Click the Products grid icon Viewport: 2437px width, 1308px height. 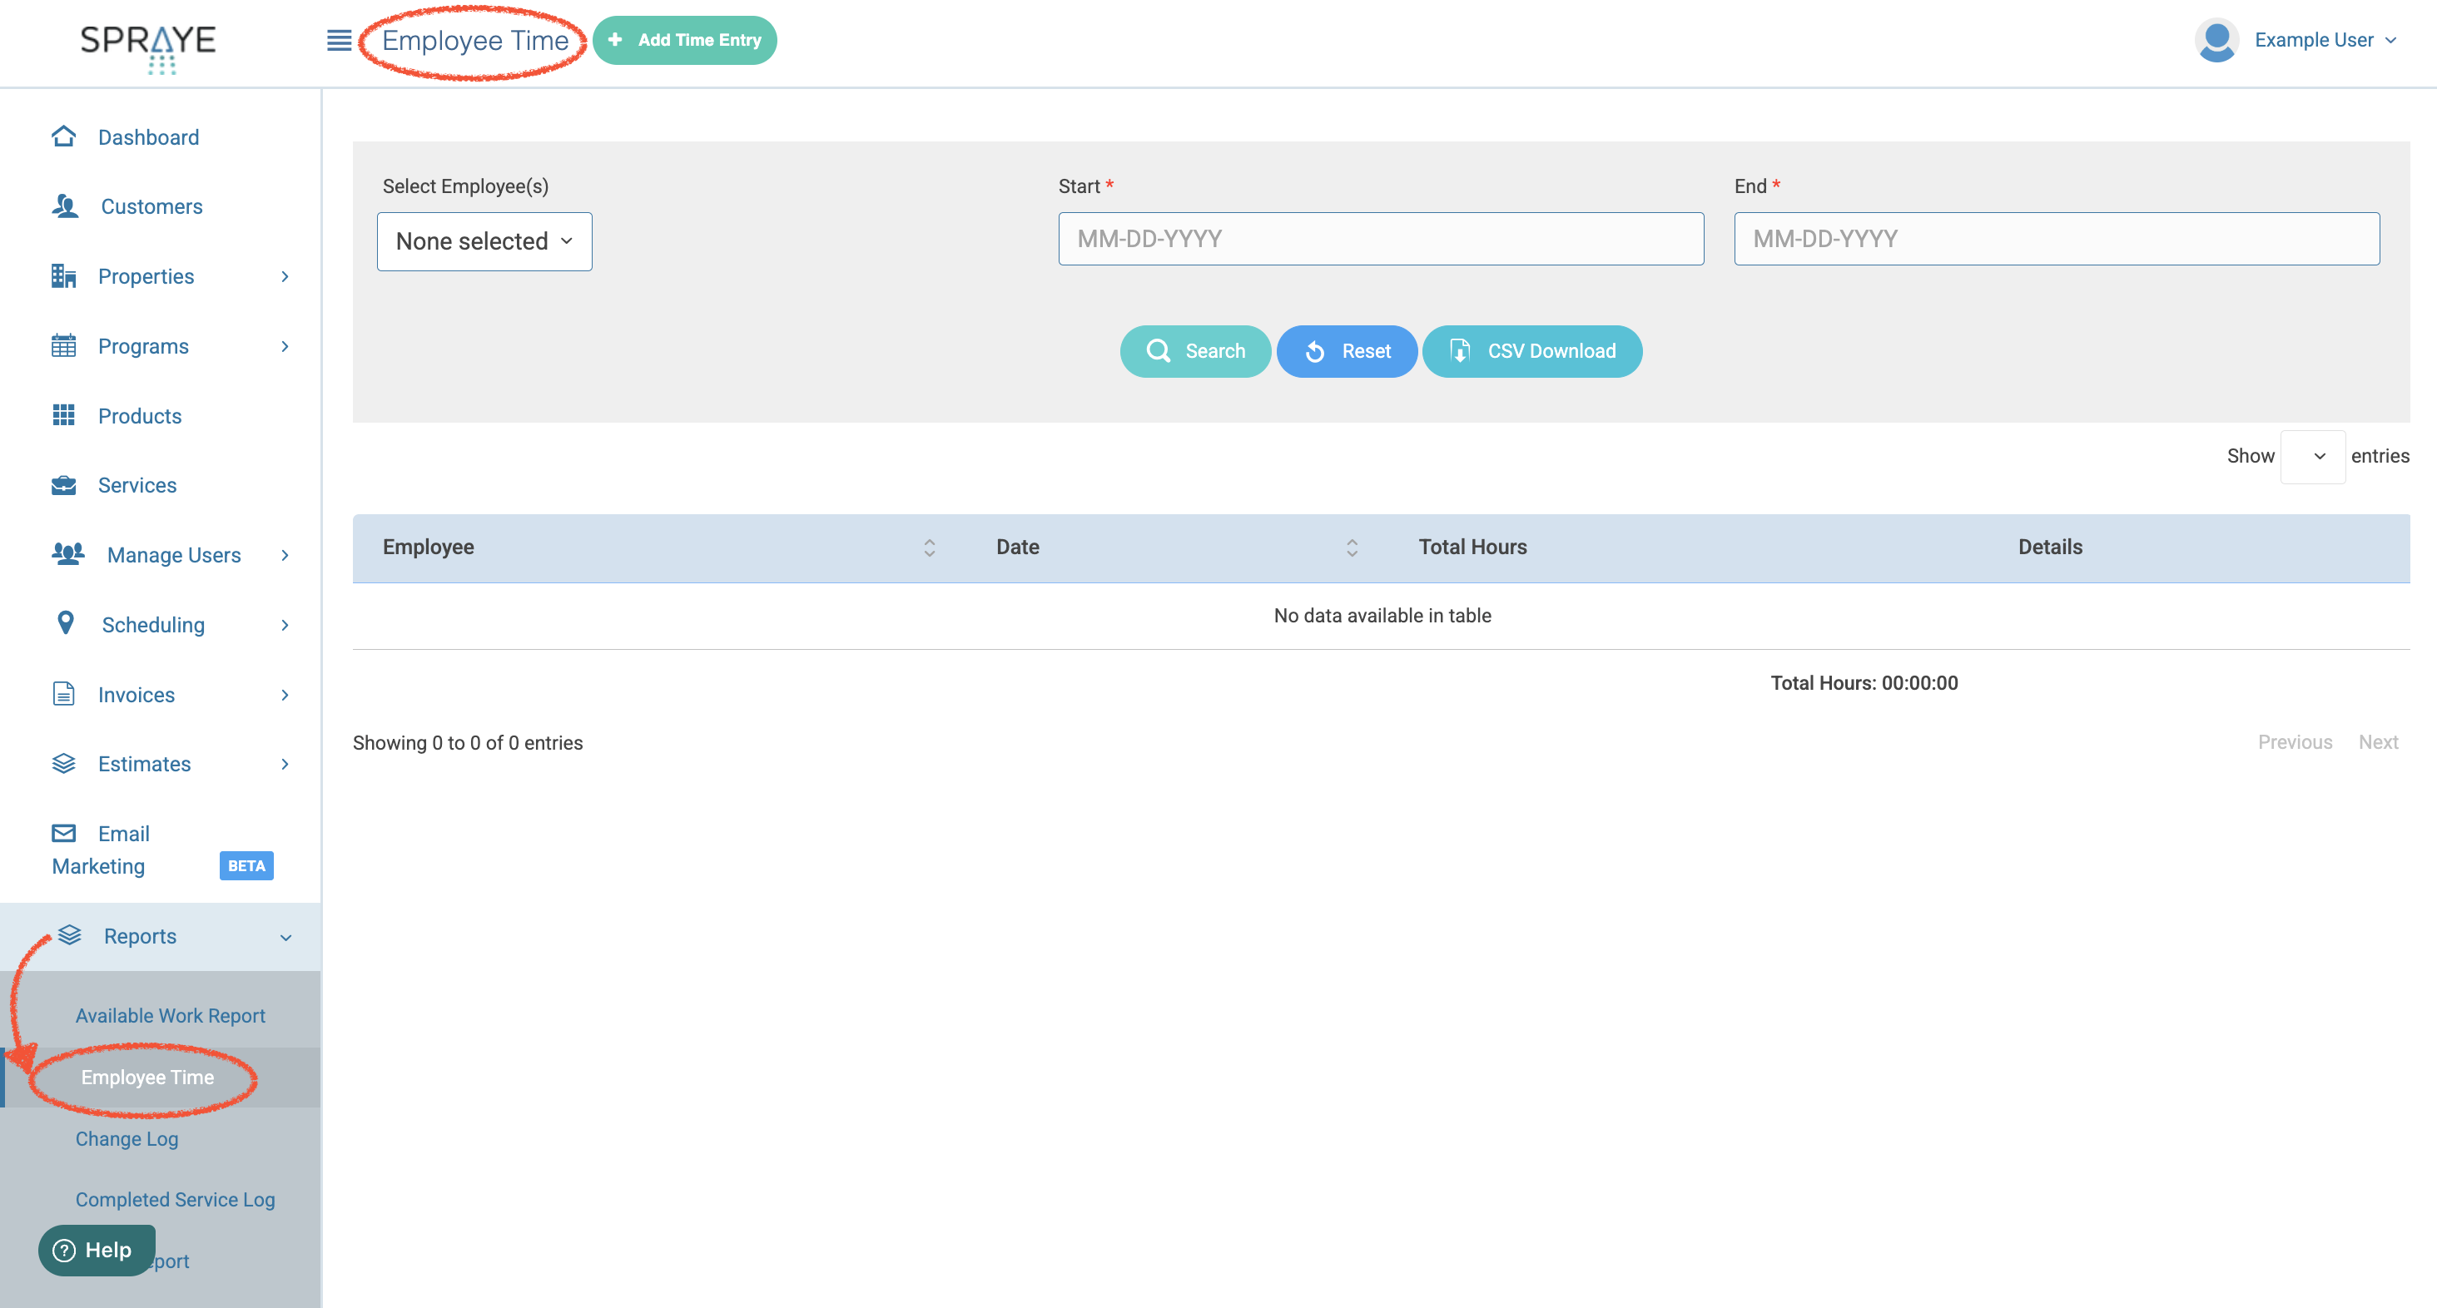click(63, 414)
